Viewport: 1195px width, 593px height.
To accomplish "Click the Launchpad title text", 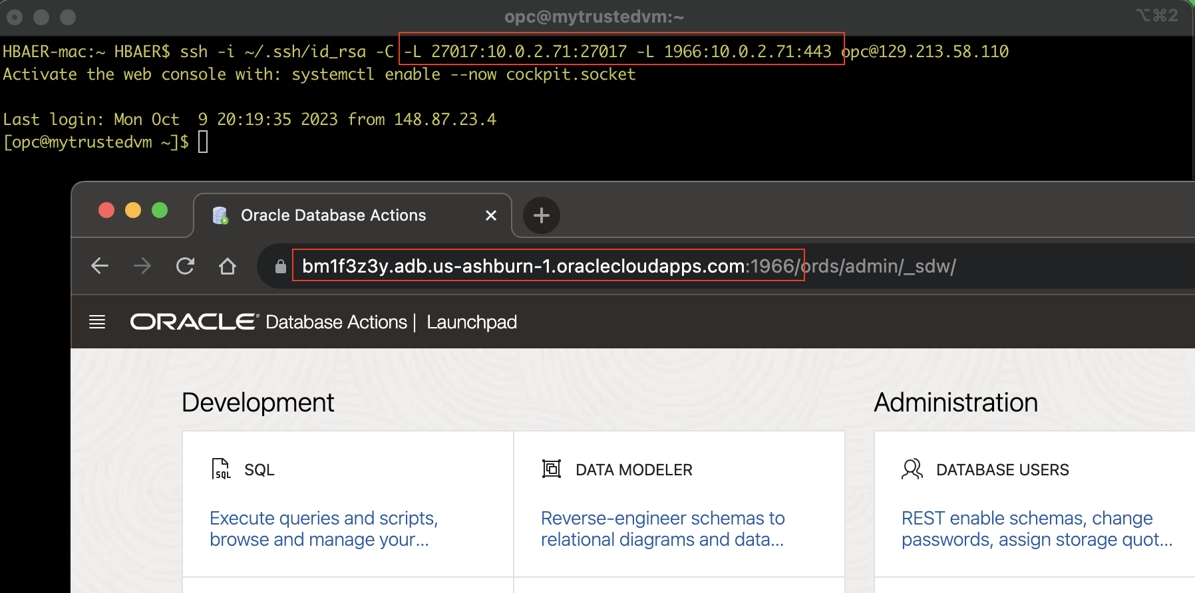I will click(x=472, y=322).
